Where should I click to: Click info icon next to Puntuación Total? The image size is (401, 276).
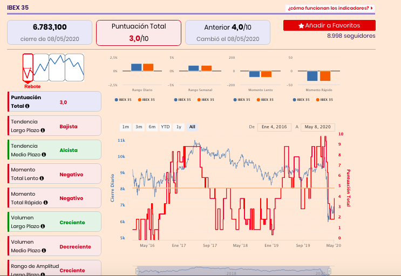(27, 106)
